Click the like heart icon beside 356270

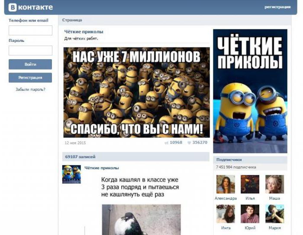[x=189, y=143]
